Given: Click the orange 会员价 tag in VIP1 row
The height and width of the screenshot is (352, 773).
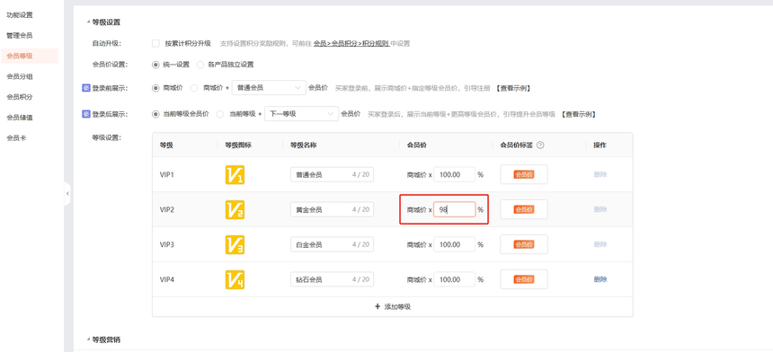Looking at the screenshot, I should [524, 175].
